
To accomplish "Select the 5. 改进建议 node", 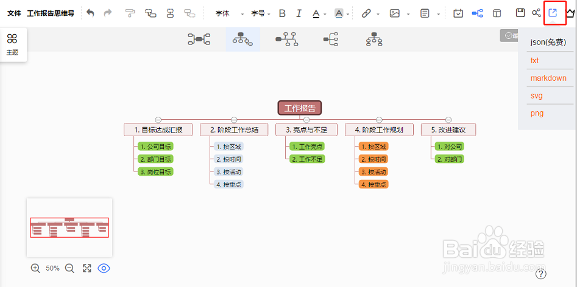I will (x=448, y=130).
